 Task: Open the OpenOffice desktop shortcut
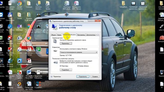point(10,28)
